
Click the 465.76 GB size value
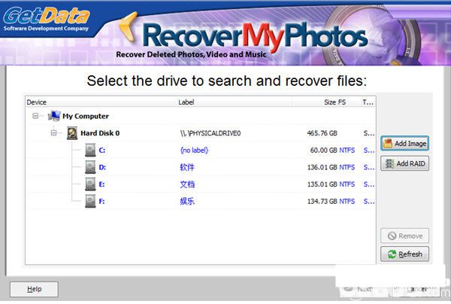(x=322, y=133)
